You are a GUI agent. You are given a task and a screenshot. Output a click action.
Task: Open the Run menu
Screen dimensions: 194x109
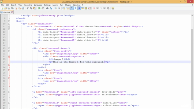tap(61, 5)
